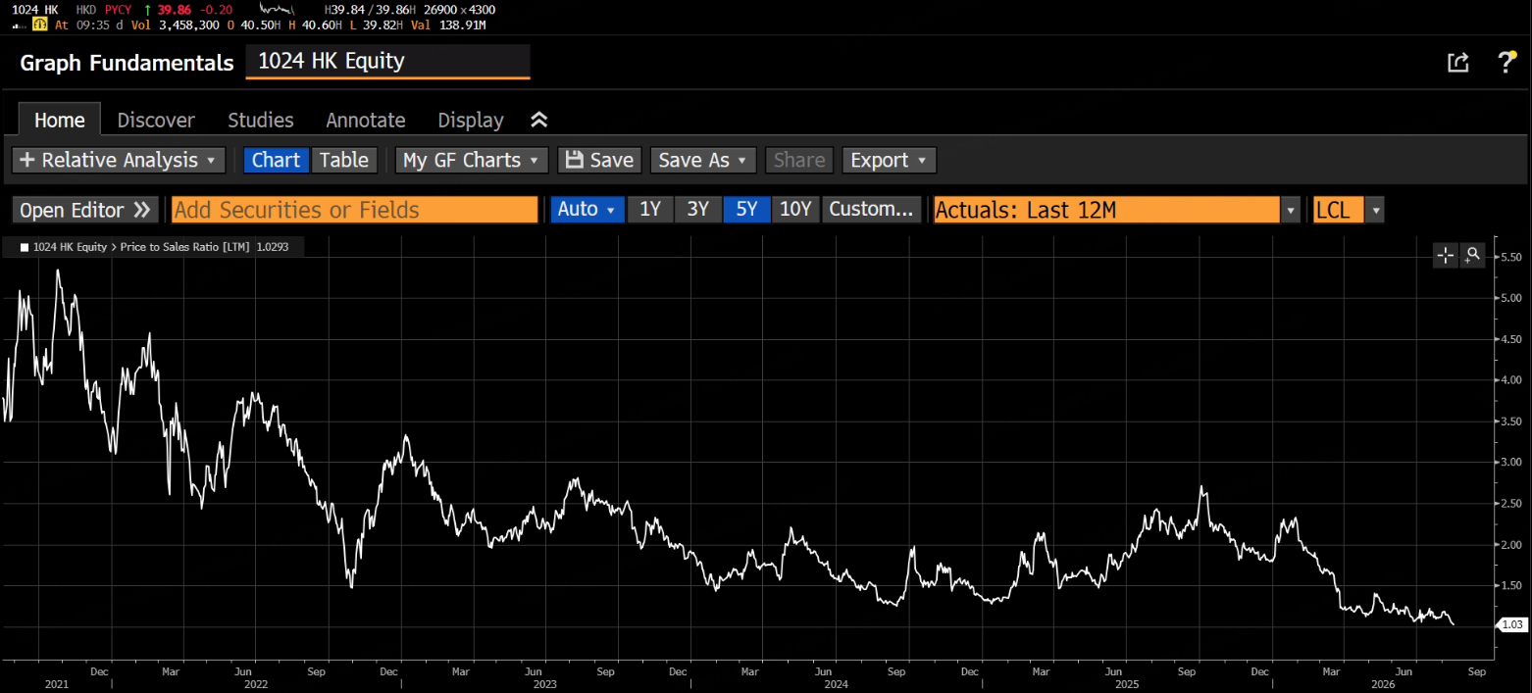Switch to Table view
1532x693 pixels.
click(344, 160)
